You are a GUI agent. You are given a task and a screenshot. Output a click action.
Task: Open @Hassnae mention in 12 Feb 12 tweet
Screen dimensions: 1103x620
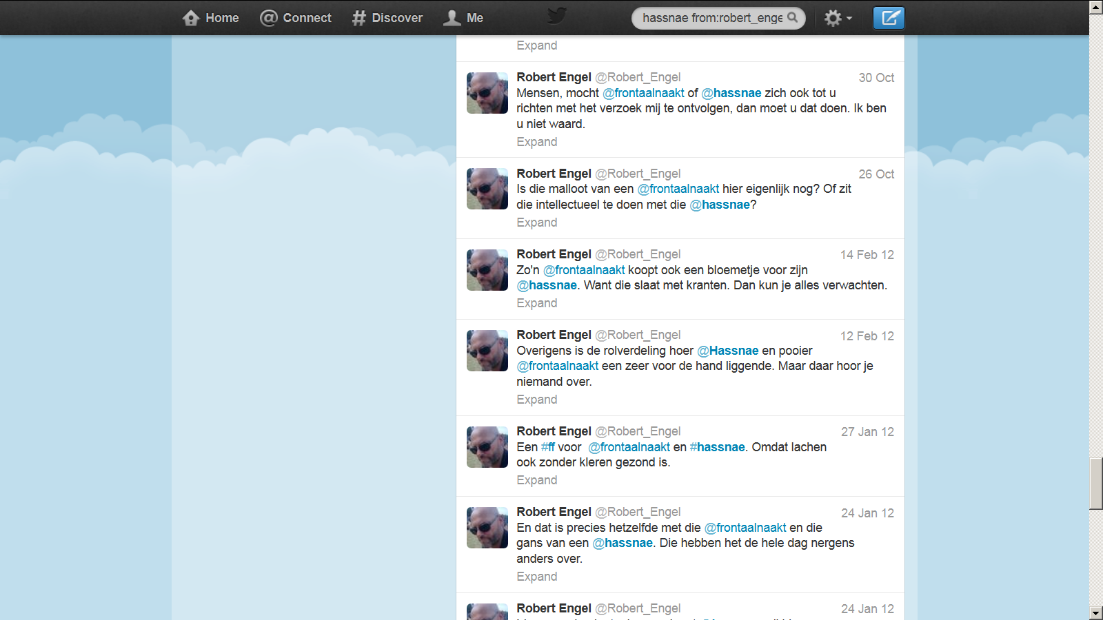pyautogui.click(x=728, y=351)
